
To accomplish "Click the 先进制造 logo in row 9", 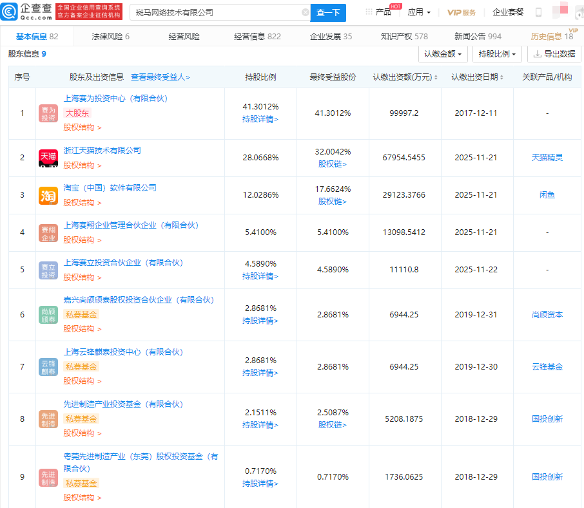I will tap(48, 478).
